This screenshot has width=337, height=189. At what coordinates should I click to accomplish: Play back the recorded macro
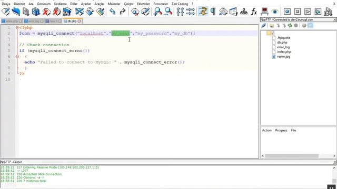pos(308,12)
